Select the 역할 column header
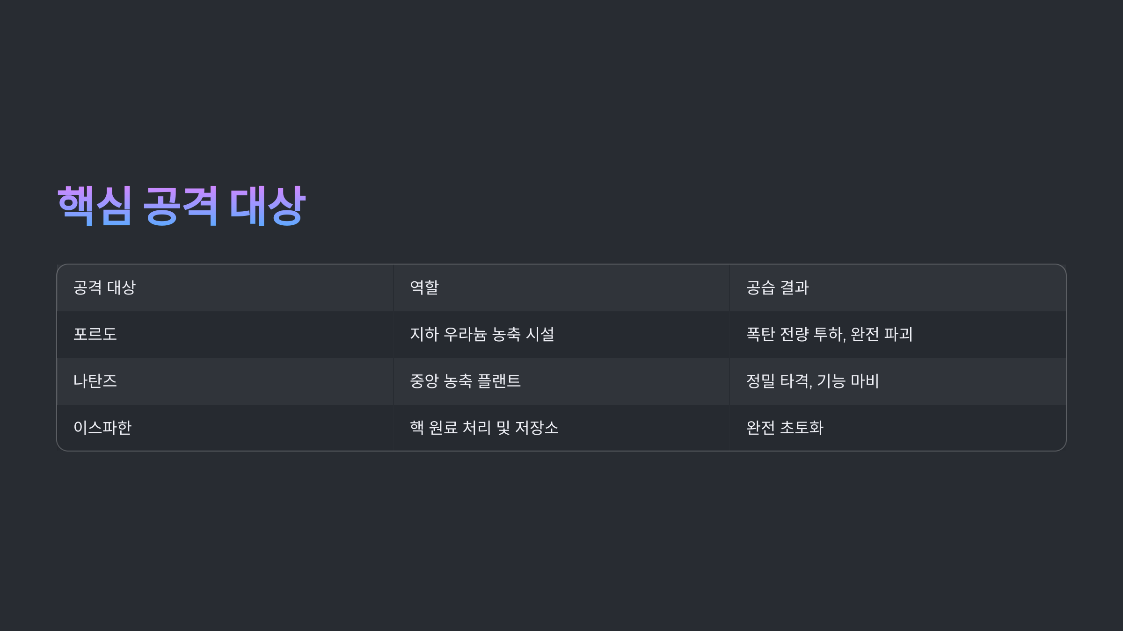The width and height of the screenshot is (1123, 631). pyautogui.click(x=561, y=288)
